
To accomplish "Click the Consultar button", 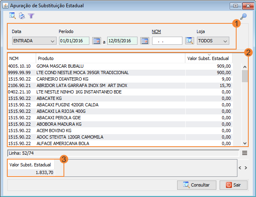I will coord(197,185).
